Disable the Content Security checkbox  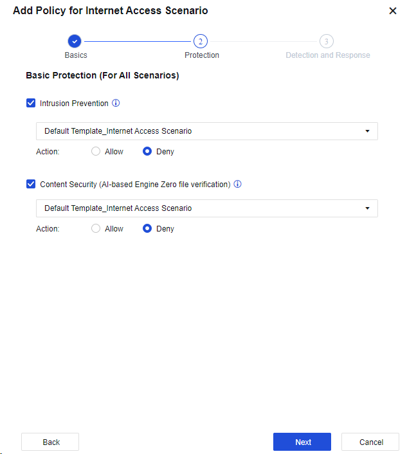click(x=31, y=184)
